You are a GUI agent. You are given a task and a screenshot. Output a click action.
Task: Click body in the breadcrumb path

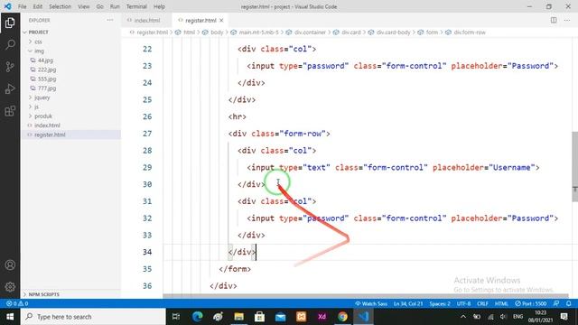[x=217, y=32]
